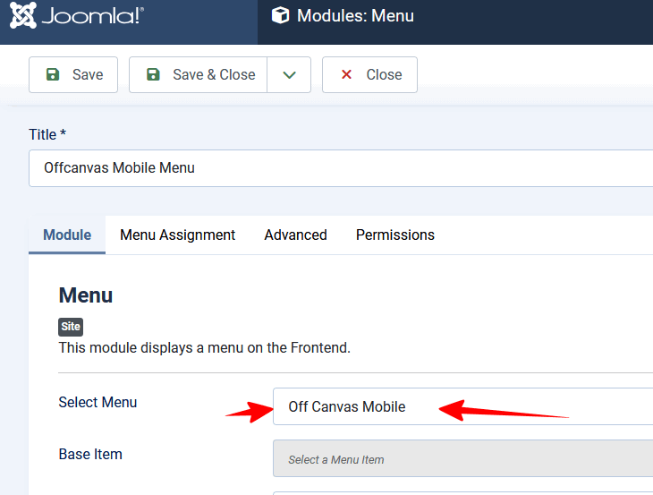Go to the Permissions tab

(x=394, y=235)
